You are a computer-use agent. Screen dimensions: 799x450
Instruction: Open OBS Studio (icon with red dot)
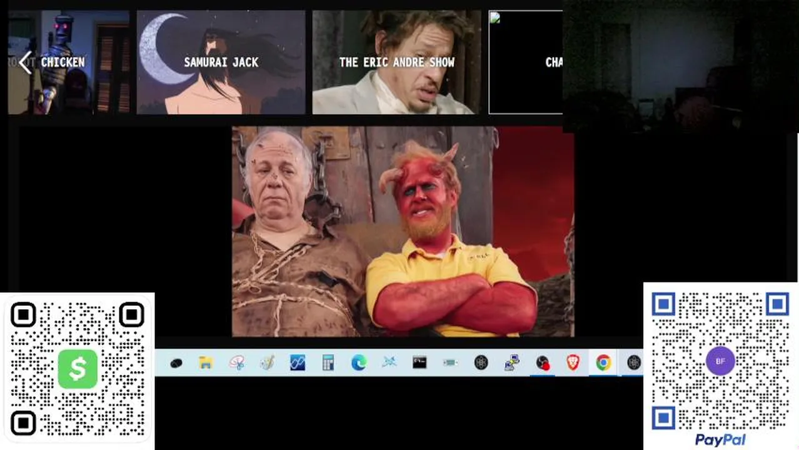[543, 362]
